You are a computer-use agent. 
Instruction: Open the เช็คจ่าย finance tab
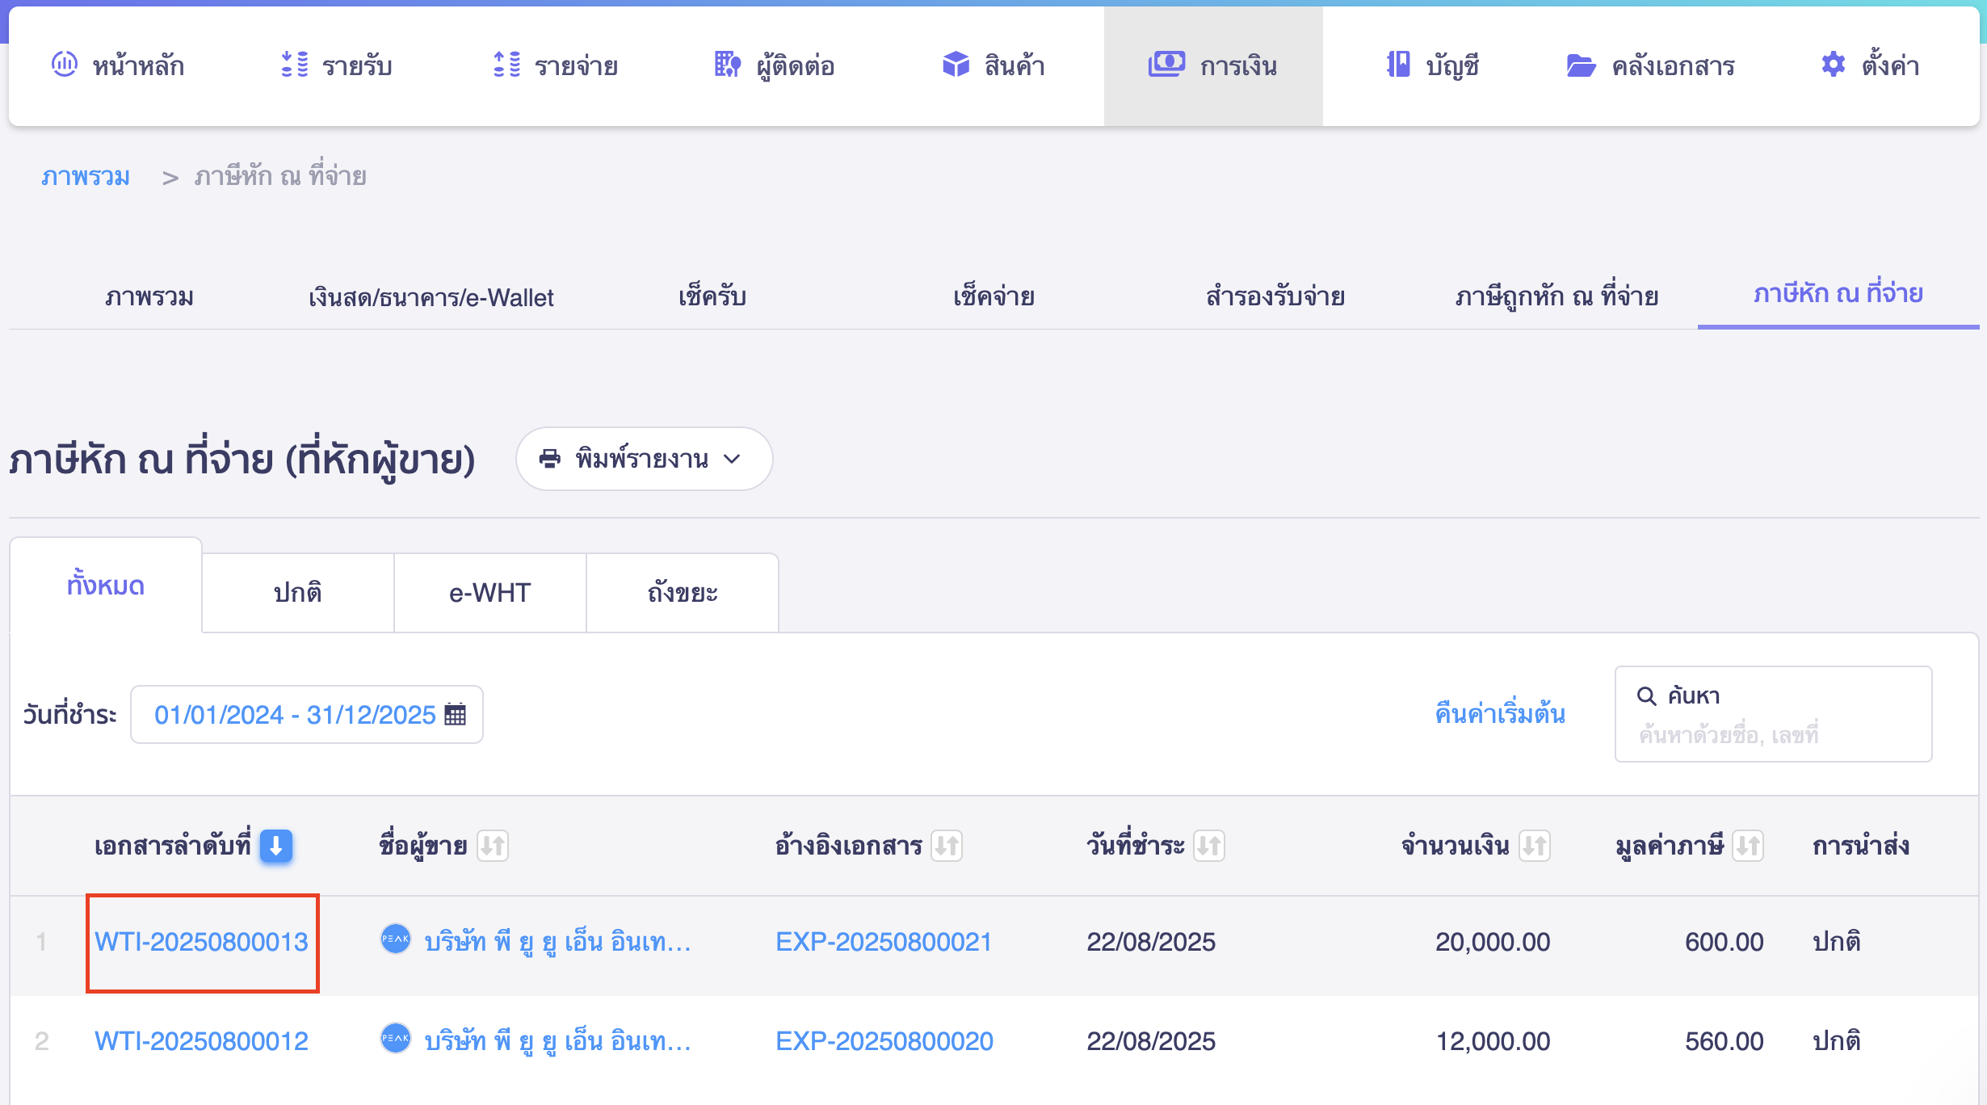point(993,296)
